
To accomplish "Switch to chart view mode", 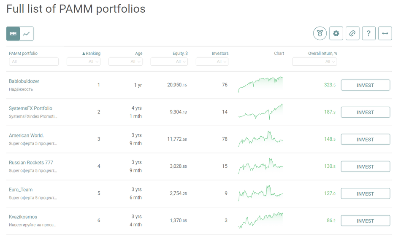I will click(27, 34).
